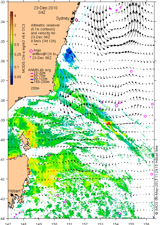
Task: Click the blue 80-120m ANMN legend arrow
Action: (x=32, y=79)
